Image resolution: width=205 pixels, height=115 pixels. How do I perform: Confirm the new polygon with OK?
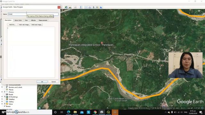pos(42,82)
